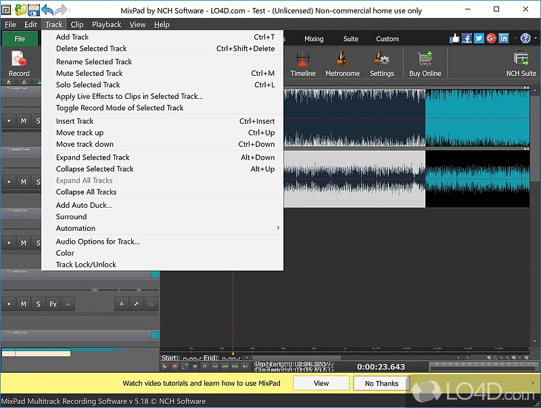This screenshot has height=408, width=541.
Task: Click the No Thanks button
Action: tap(382, 383)
